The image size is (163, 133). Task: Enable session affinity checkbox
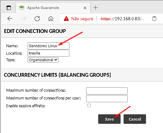pyautogui.click(x=89, y=105)
